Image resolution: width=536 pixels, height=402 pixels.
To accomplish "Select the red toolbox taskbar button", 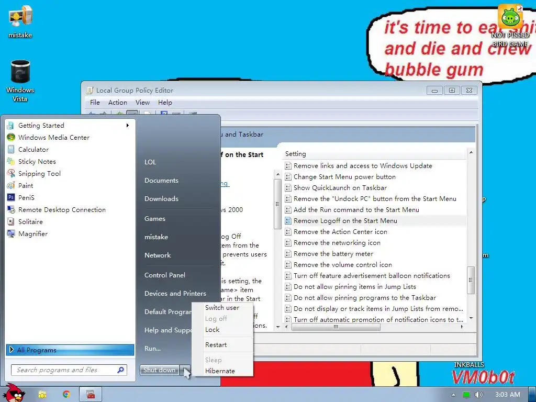I will pyautogui.click(x=91, y=395).
